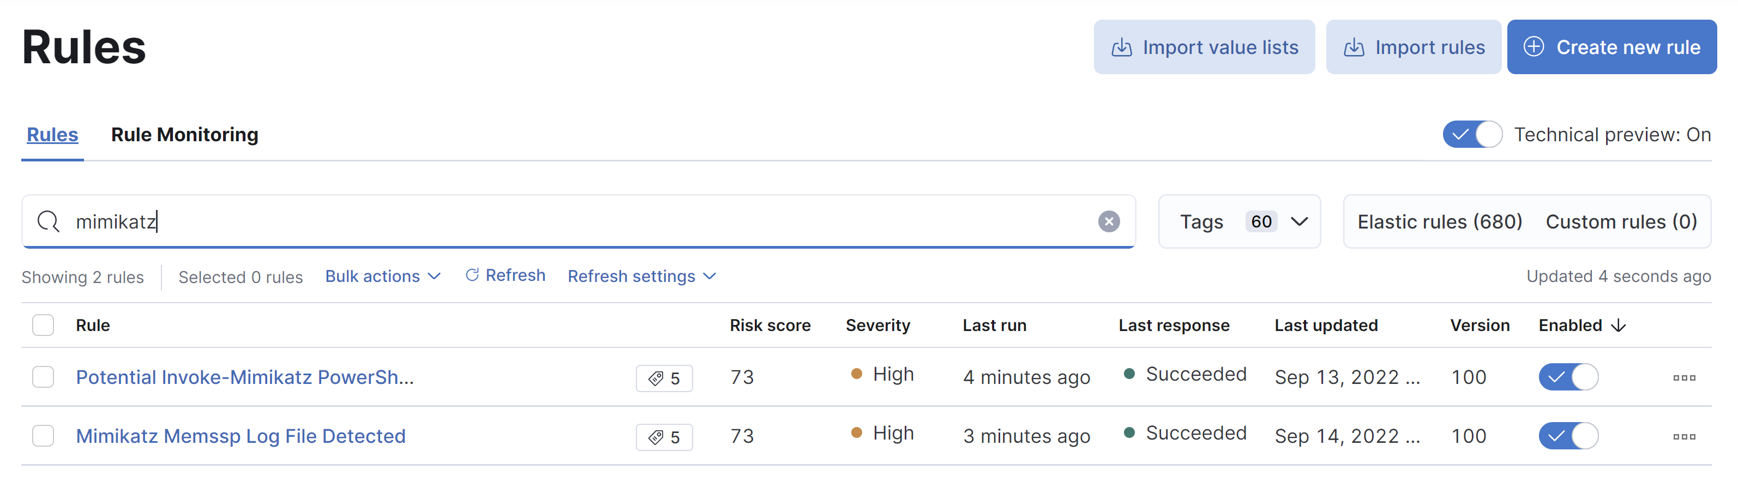Click the tags badge on Mimikatz Memssp rule
The height and width of the screenshot is (481, 1738).
[664, 436]
